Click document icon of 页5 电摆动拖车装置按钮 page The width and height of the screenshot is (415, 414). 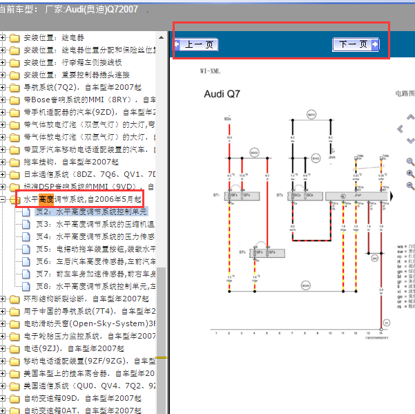tap(26, 250)
